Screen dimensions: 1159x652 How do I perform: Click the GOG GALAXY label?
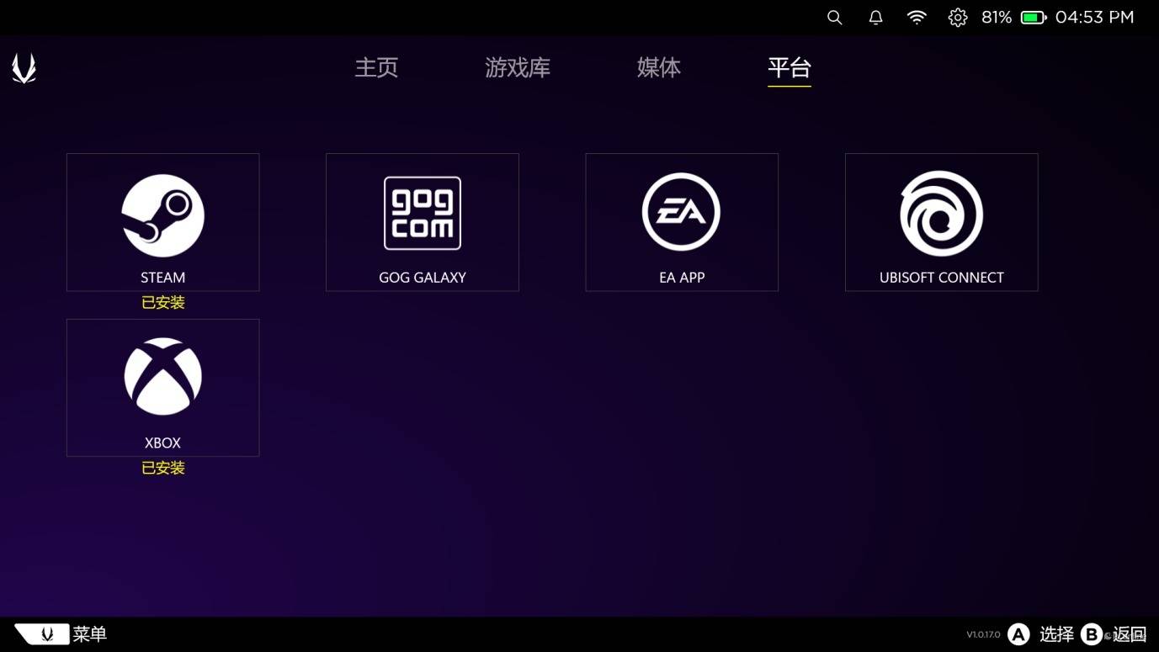tap(423, 278)
